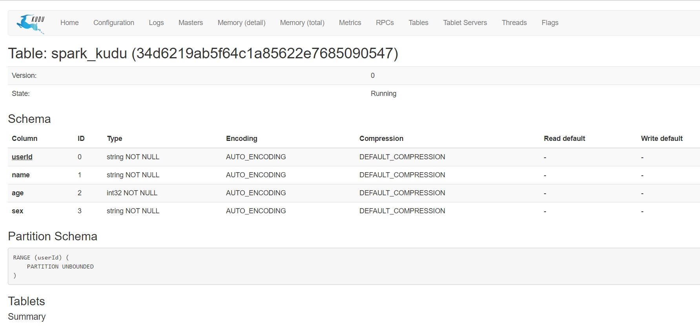Click DEFAULT_COMPRESSION in the age row
The image size is (700, 326).
402,193
